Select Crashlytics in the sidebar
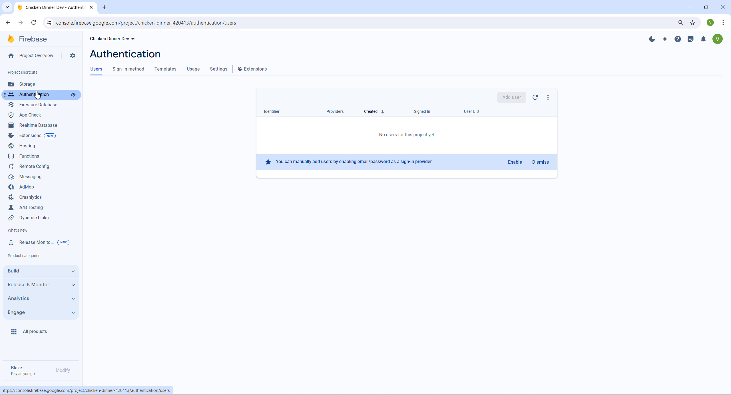The image size is (731, 395). click(30, 197)
